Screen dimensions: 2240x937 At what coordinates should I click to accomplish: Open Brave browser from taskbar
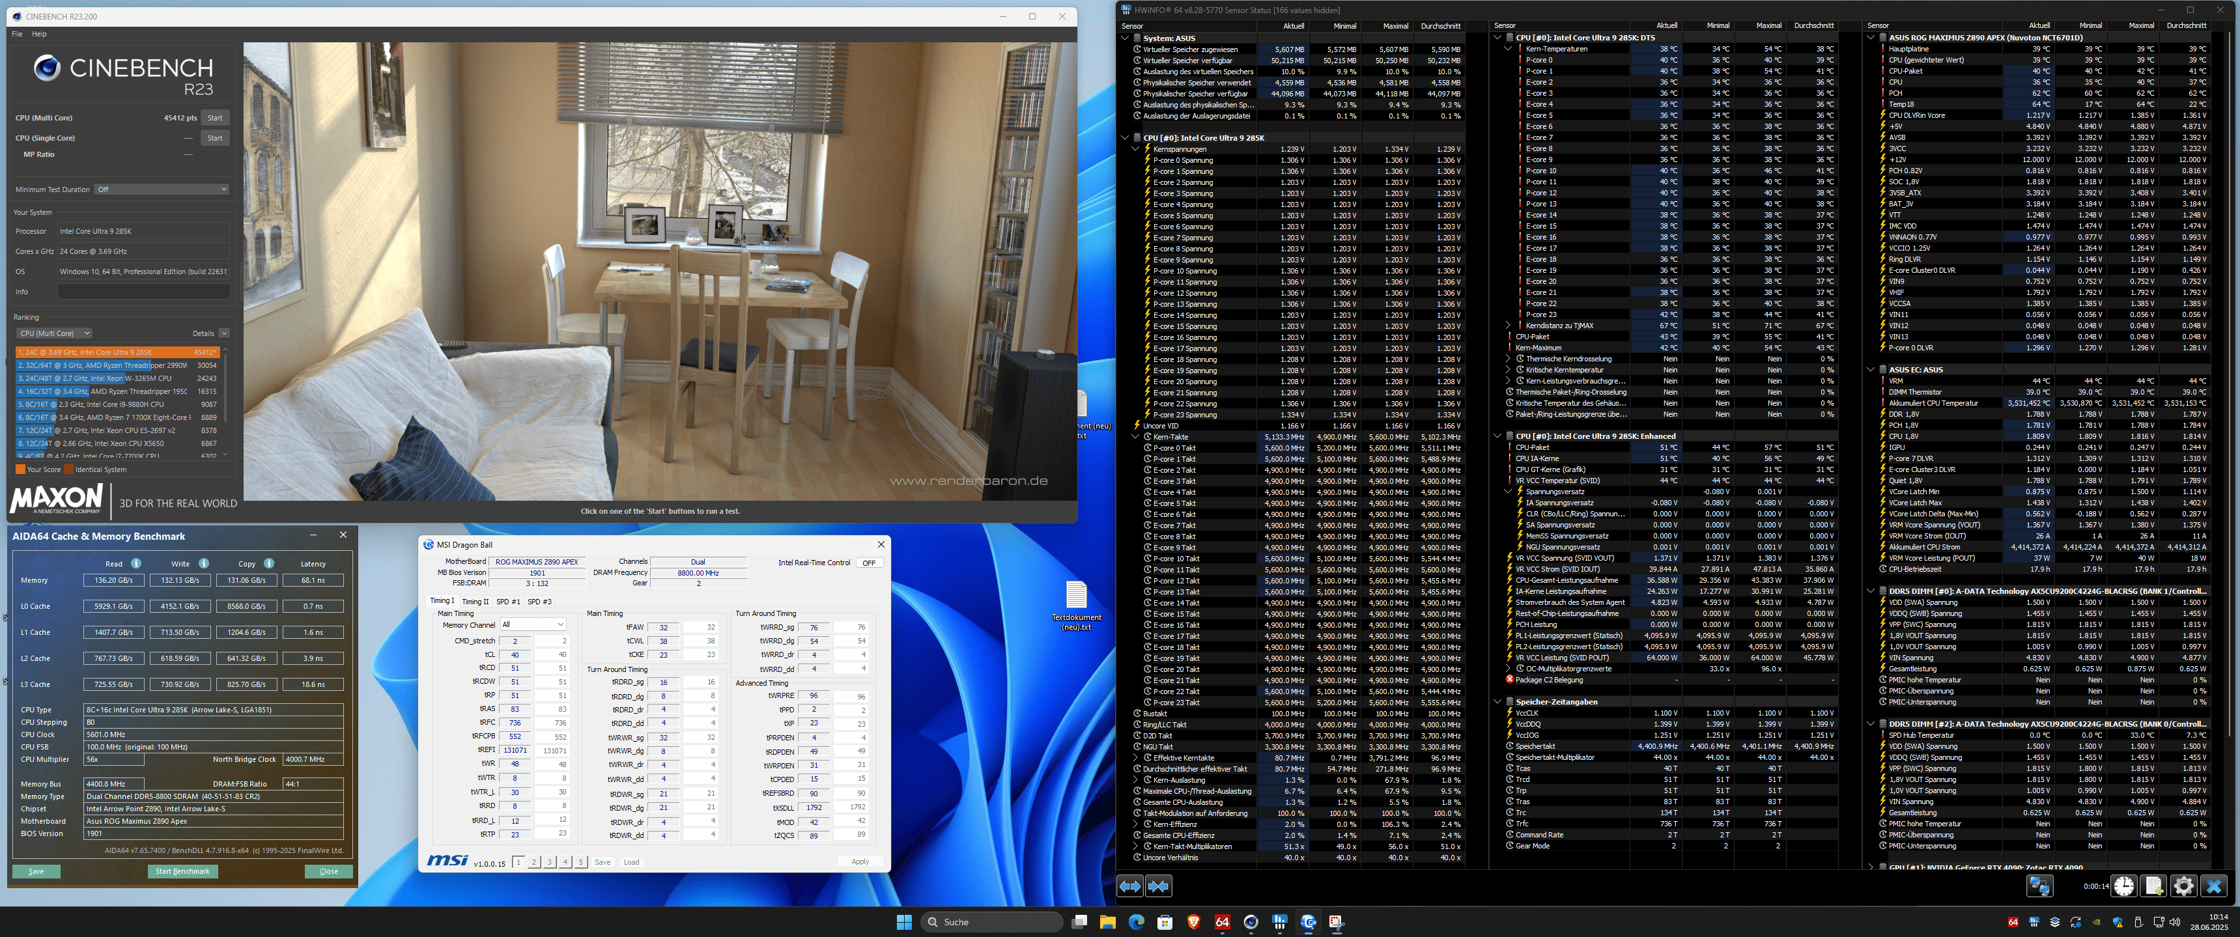tap(1193, 922)
